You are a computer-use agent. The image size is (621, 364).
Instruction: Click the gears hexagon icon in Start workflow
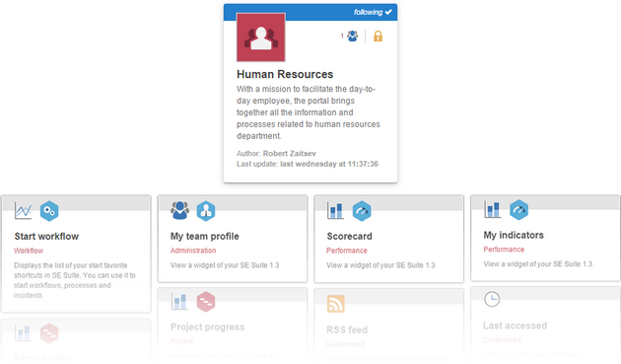pos(49,211)
